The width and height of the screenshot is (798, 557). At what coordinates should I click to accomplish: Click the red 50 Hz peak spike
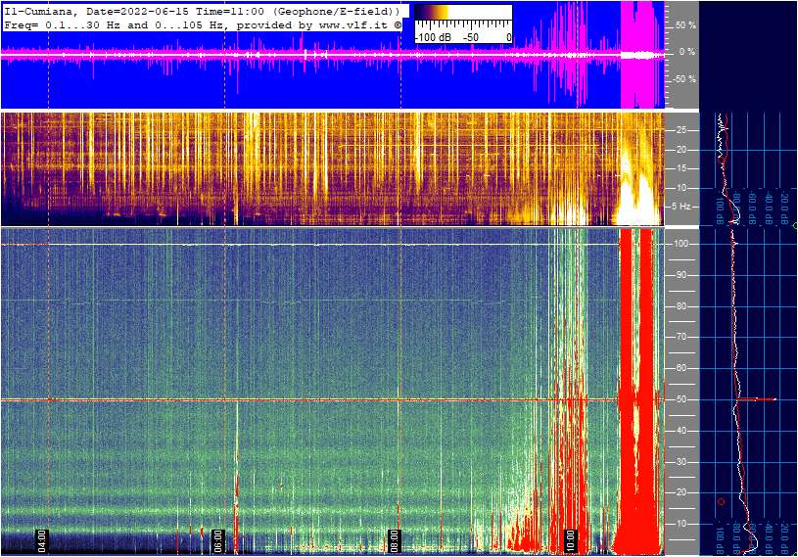pos(759,399)
